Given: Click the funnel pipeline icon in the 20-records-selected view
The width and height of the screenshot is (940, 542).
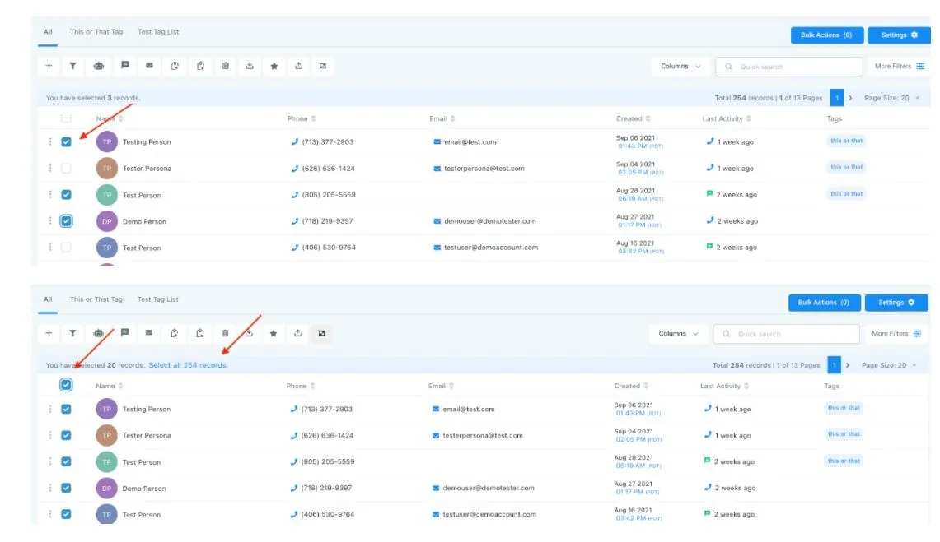Looking at the screenshot, I should [72, 333].
